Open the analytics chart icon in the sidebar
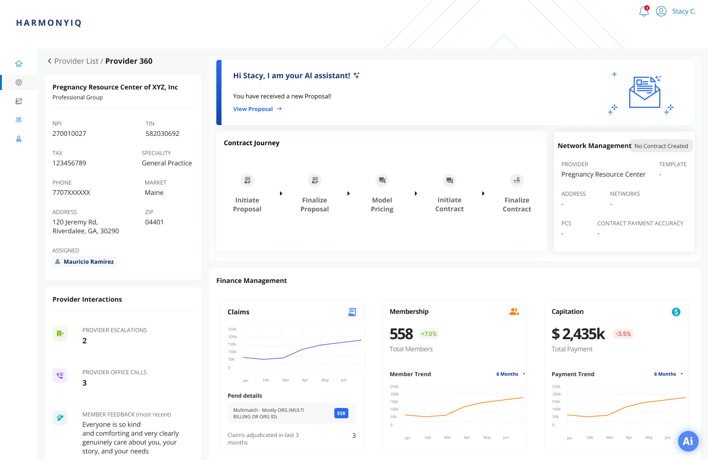The width and height of the screenshot is (708, 460). 19,101
